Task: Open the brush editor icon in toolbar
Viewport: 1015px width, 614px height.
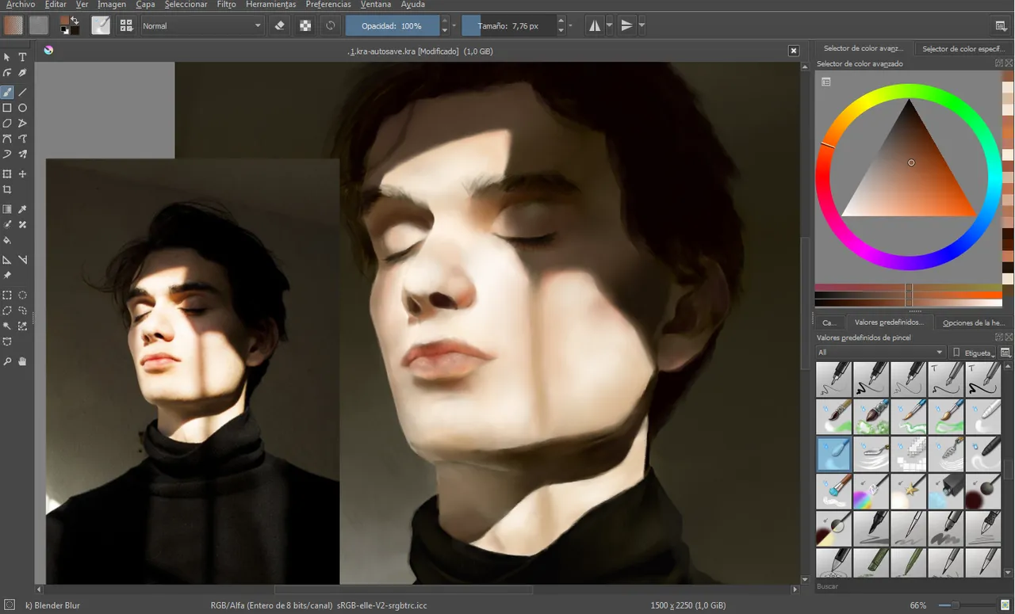Action: tap(101, 25)
